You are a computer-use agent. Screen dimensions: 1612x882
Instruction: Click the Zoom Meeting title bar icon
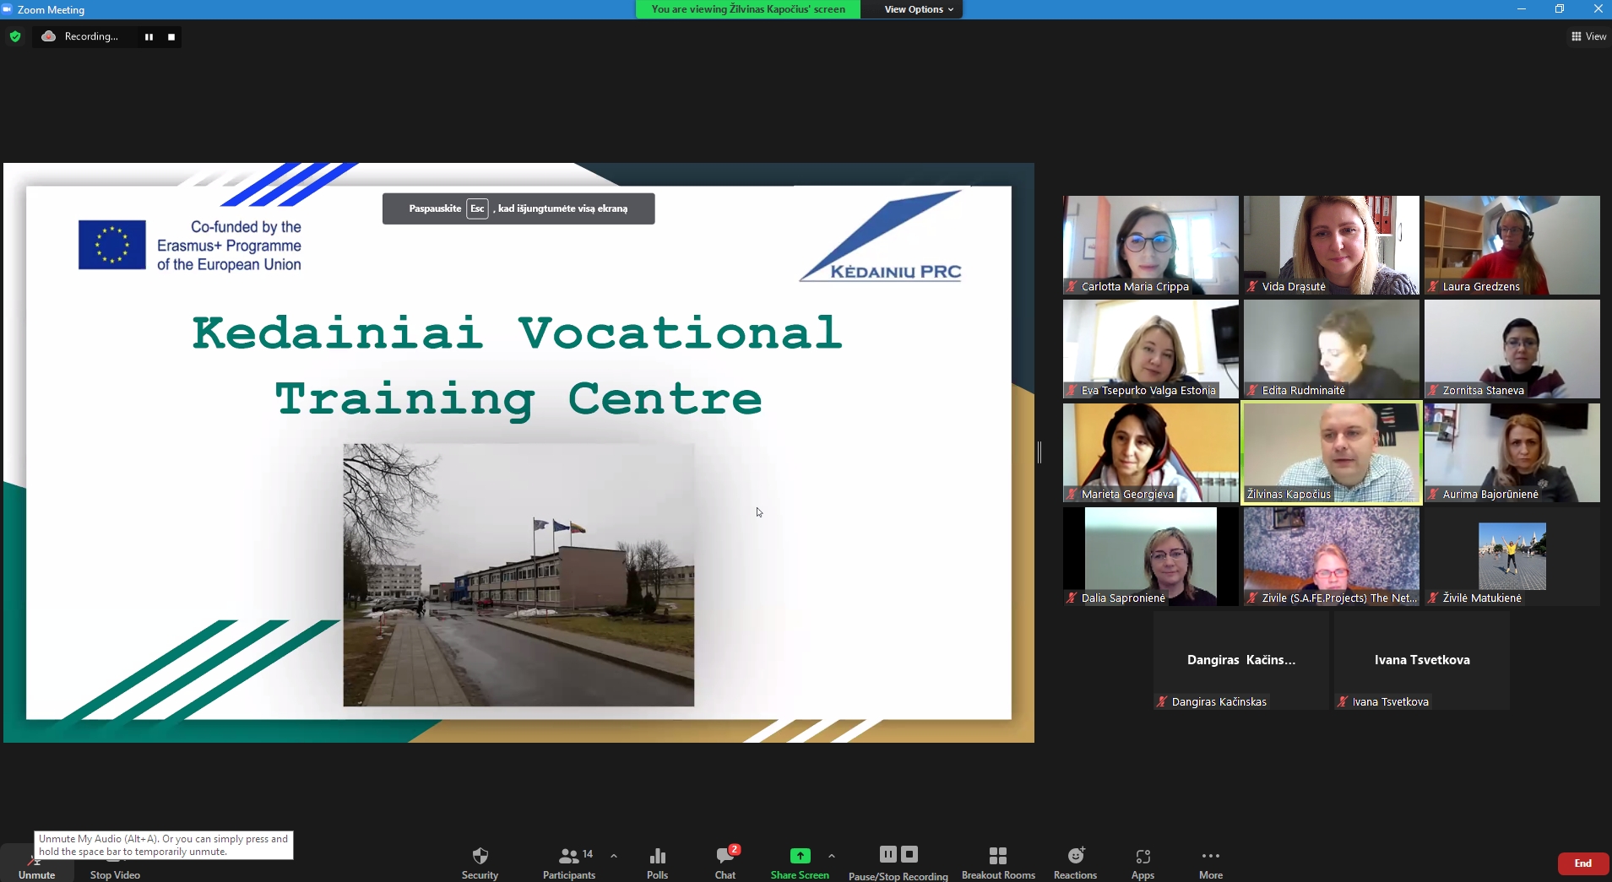[x=8, y=9]
